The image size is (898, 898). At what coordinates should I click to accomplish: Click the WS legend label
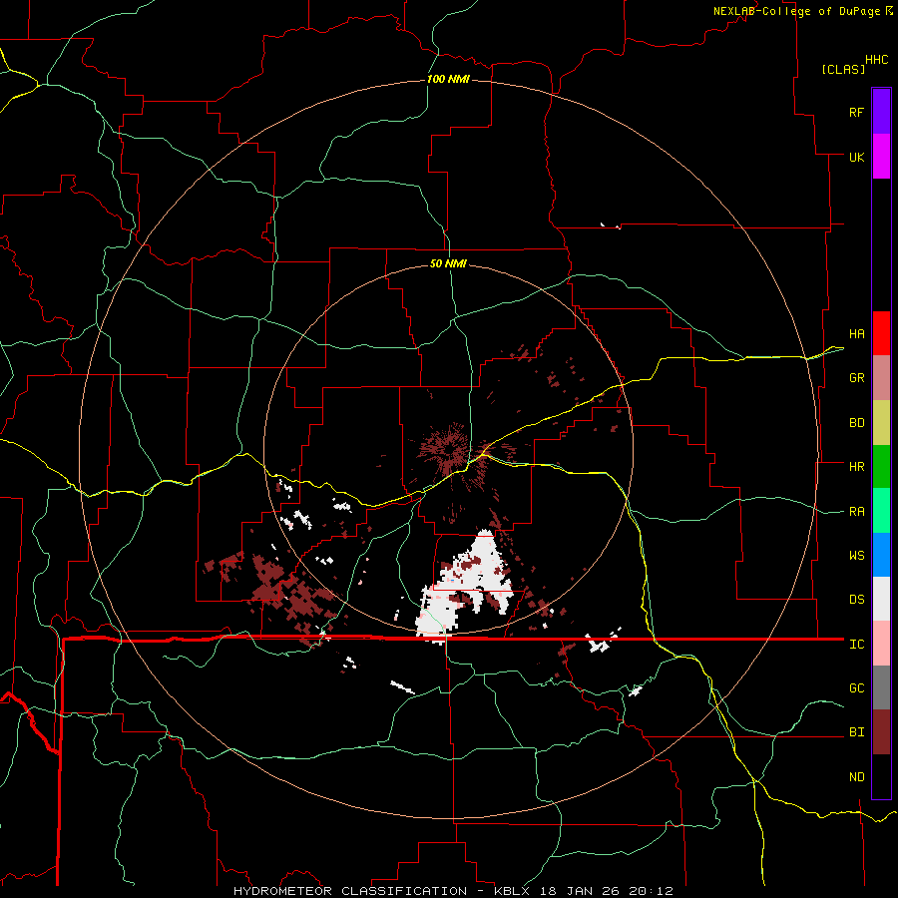point(856,556)
